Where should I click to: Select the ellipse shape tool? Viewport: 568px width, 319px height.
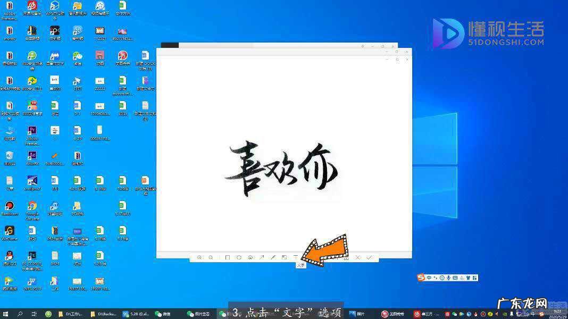238,257
